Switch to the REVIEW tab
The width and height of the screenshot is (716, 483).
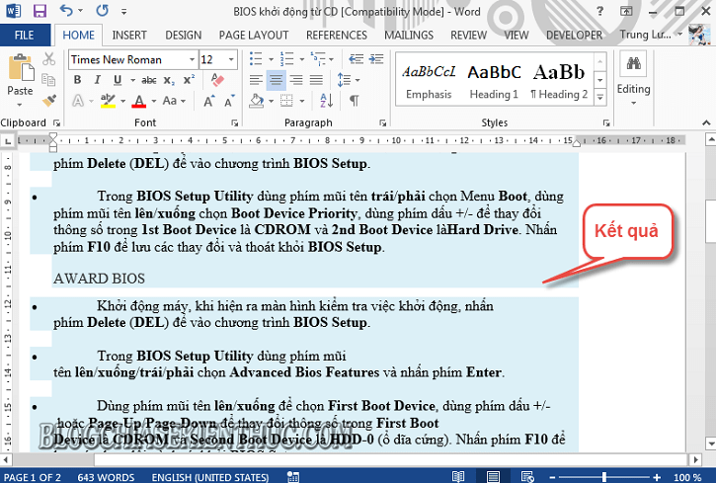point(468,36)
